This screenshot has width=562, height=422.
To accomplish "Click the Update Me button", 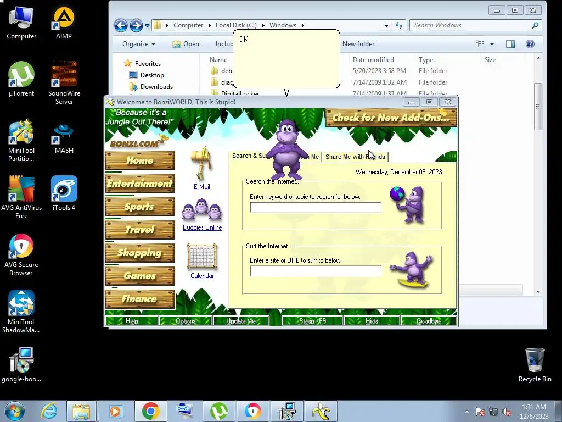I will (241, 321).
